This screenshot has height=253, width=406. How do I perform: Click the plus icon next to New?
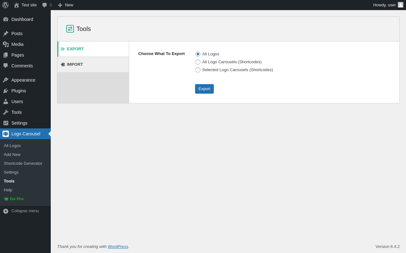[x=60, y=5]
